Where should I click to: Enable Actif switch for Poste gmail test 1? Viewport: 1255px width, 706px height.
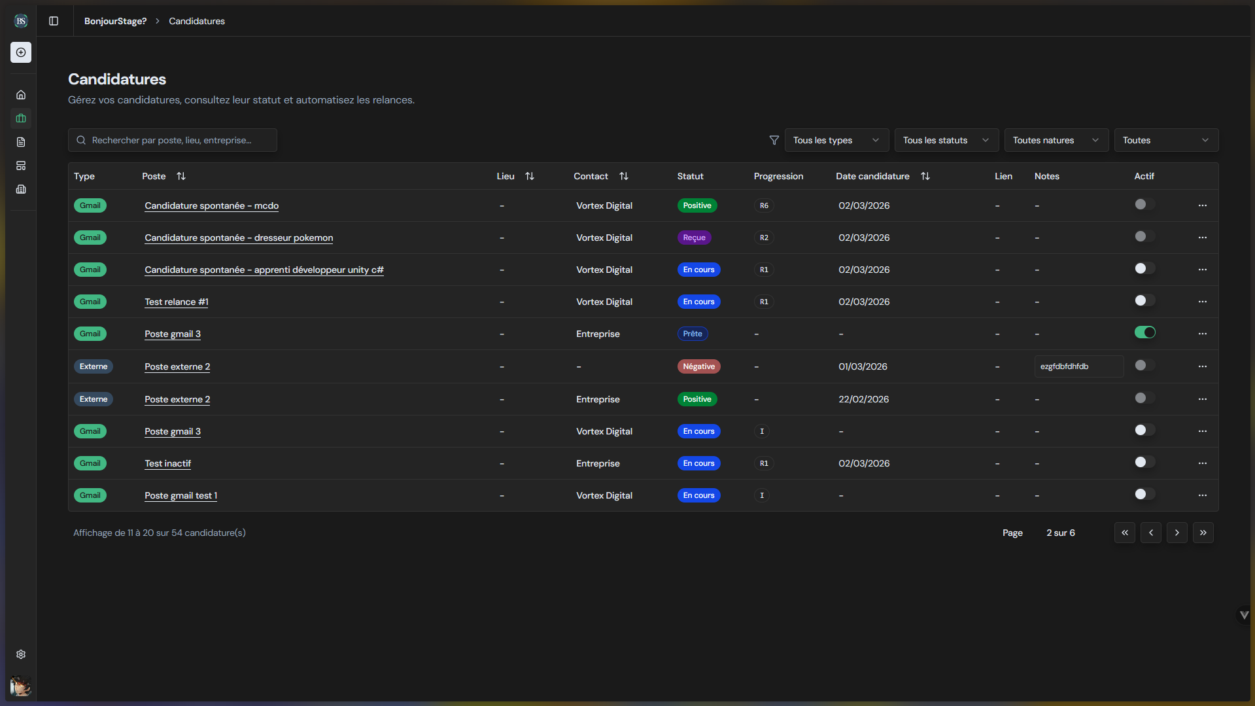(1144, 494)
